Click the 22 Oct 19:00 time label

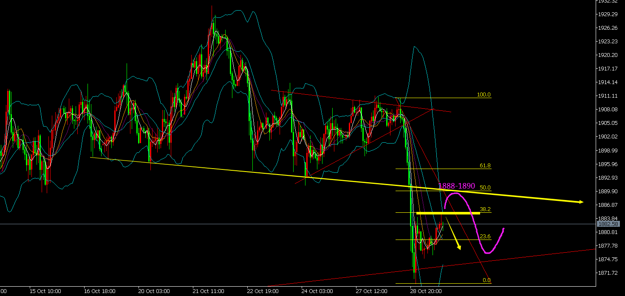[263, 291]
